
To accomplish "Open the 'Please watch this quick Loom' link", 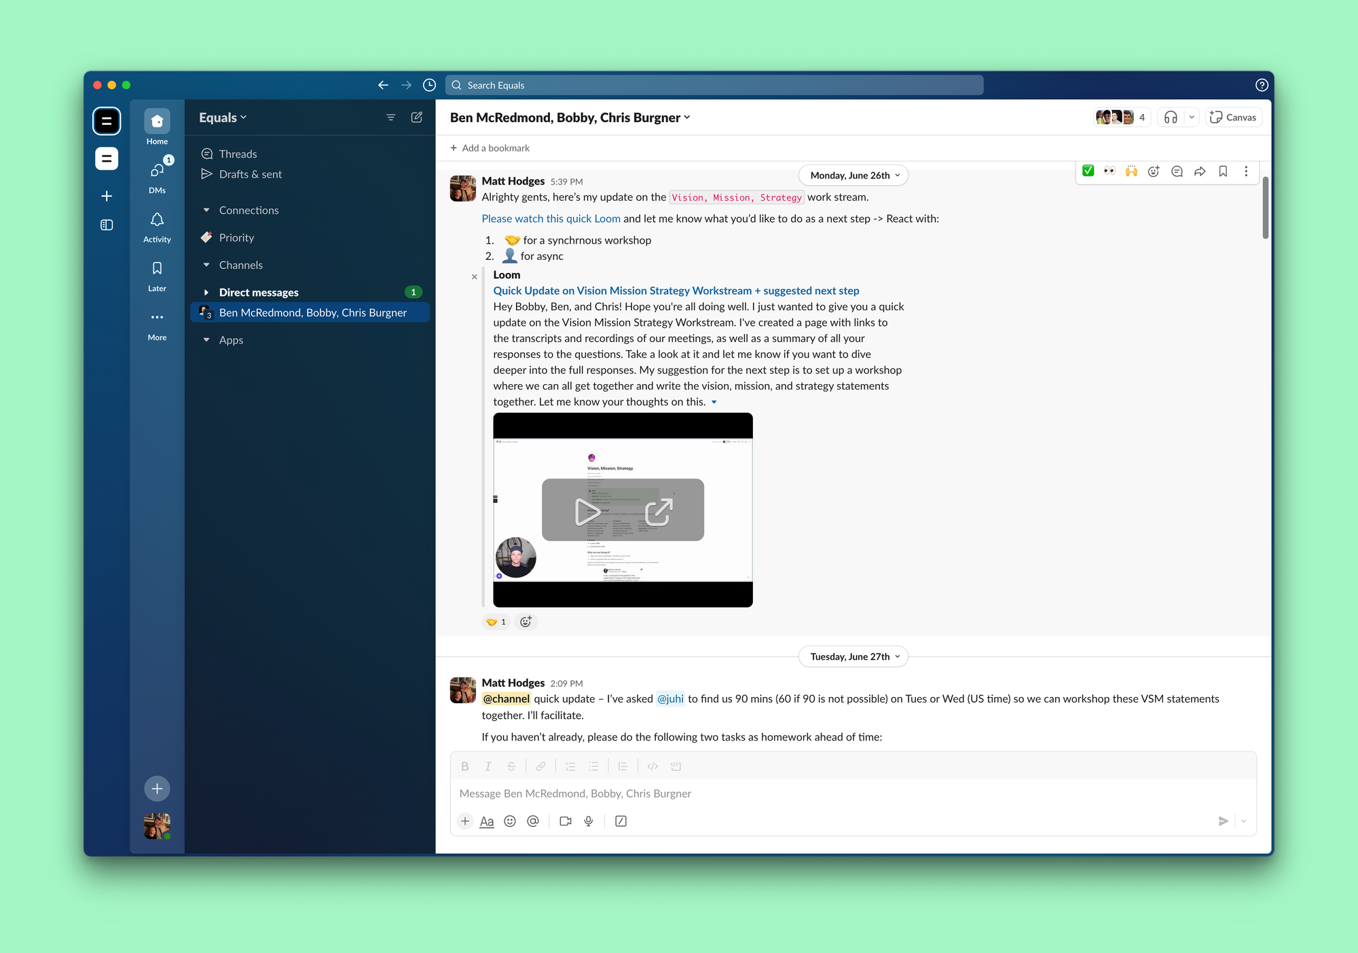I will 551,219.
